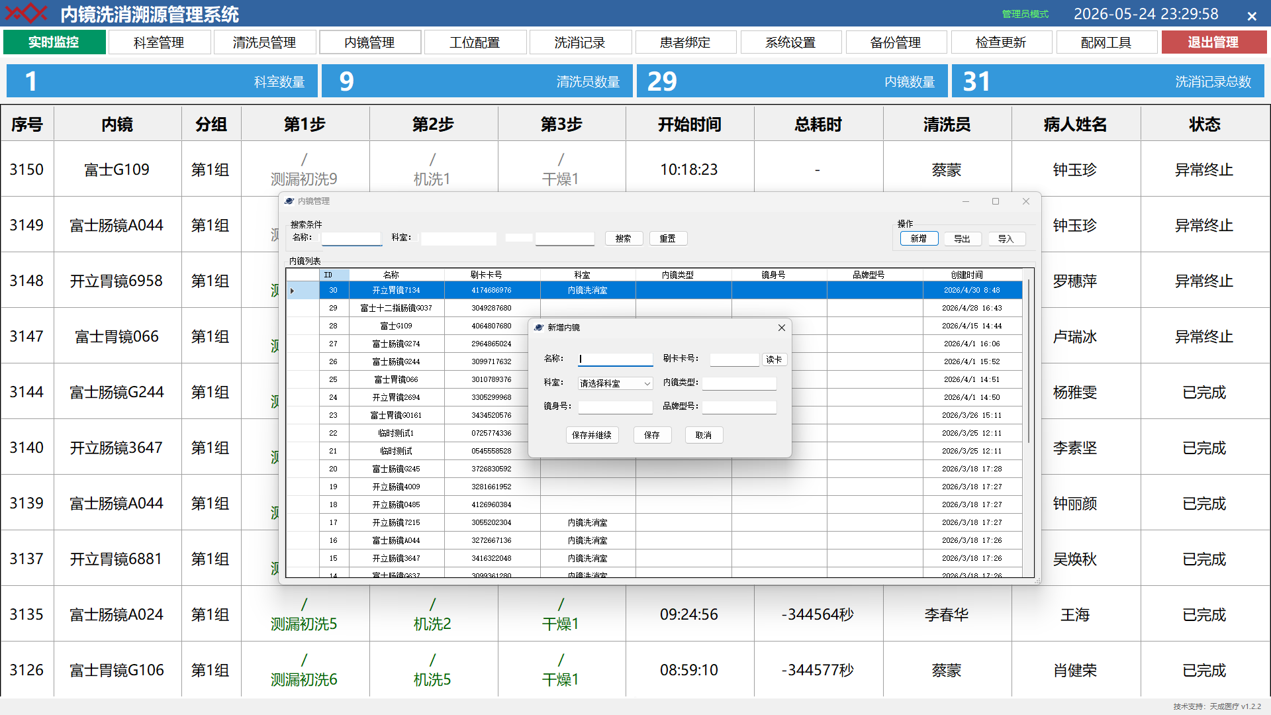
Task: Click the 取消 button
Action: tap(704, 435)
